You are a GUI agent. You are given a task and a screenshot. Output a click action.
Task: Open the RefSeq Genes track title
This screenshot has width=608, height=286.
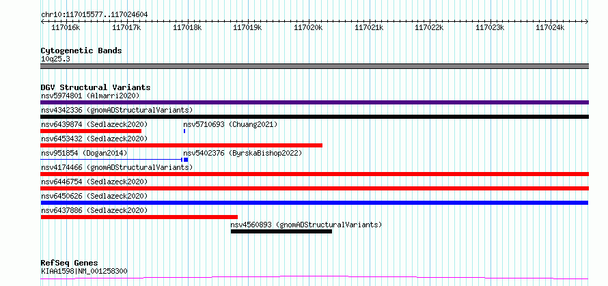69,263
